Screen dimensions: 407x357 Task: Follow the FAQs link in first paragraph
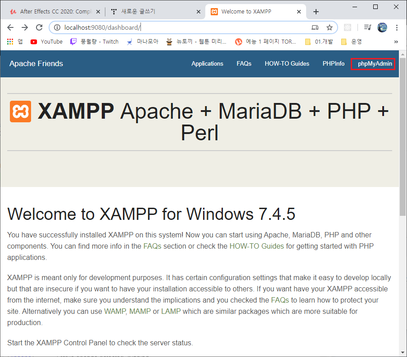[152, 246]
